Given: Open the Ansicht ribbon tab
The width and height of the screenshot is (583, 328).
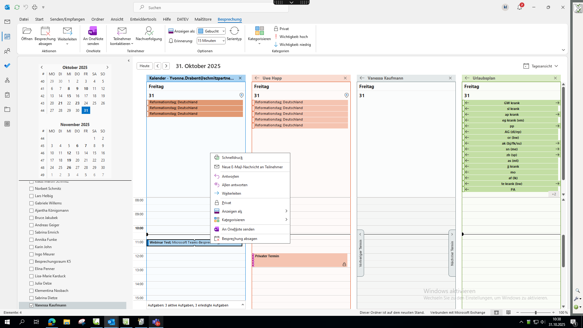Looking at the screenshot, I should coord(117,19).
